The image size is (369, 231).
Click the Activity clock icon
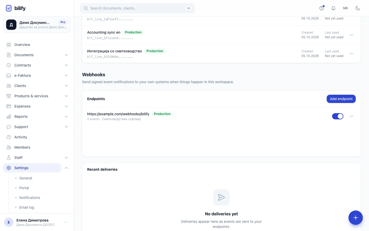click(9, 137)
